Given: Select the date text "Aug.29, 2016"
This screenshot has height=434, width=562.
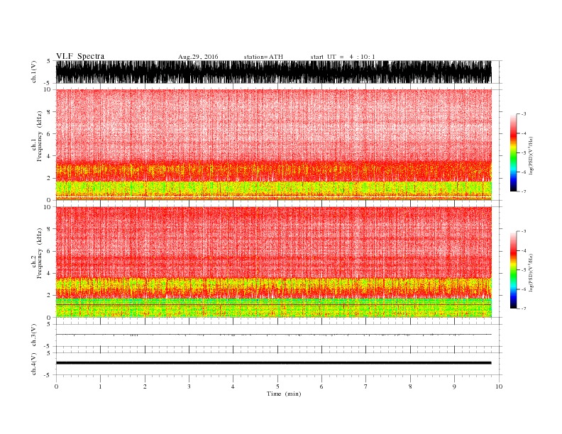Looking at the screenshot, I should [x=198, y=57].
